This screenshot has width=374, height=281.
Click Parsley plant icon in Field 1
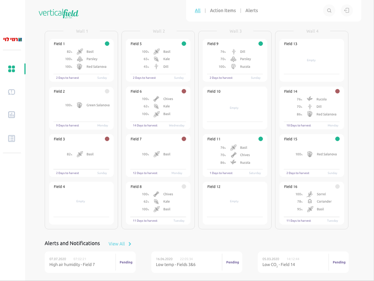[x=80, y=59]
